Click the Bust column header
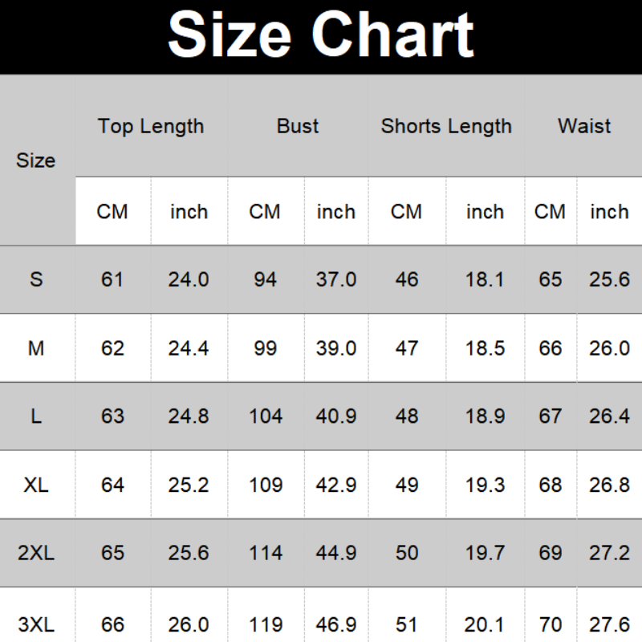 298,126
